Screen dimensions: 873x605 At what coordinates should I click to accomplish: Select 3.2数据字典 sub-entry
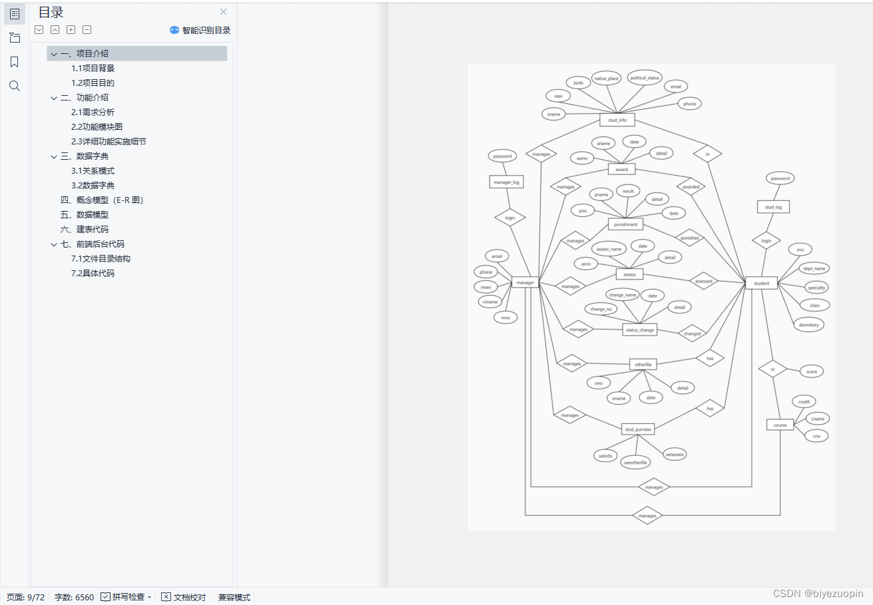pyautogui.click(x=93, y=185)
